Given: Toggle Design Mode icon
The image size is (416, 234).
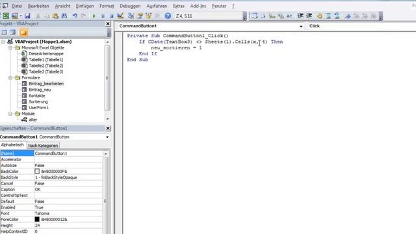Looking at the screenshot, I should pyautogui.click(x=120, y=16).
